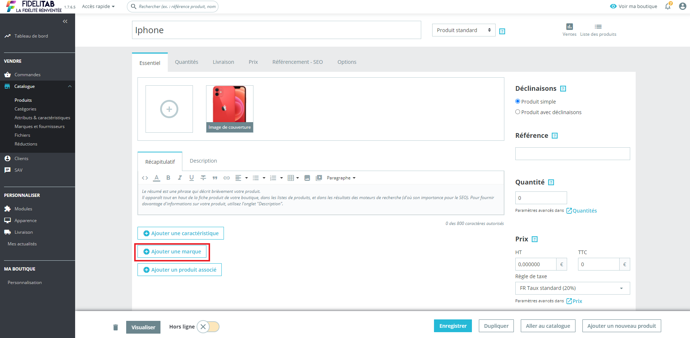The width and height of the screenshot is (690, 338).
Task: Collapse the sidebar with double chevron
Action: [65, 22]
